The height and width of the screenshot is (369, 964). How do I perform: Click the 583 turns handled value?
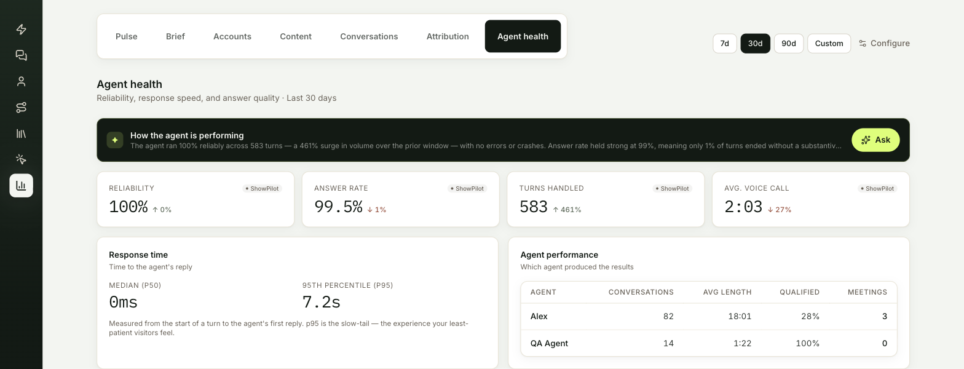[533, 207]
